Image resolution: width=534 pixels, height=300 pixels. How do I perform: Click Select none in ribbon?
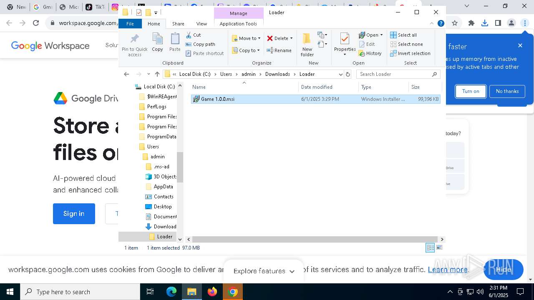(406, 44)
